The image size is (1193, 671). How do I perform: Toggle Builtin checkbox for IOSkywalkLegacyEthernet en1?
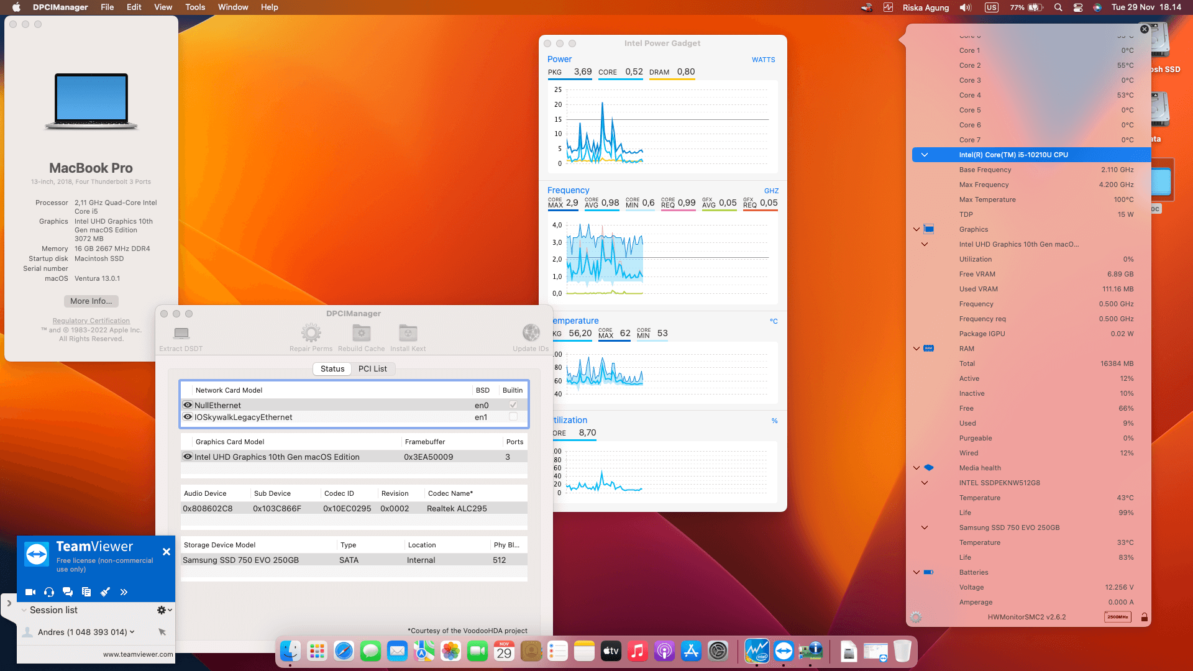(513, 417)
